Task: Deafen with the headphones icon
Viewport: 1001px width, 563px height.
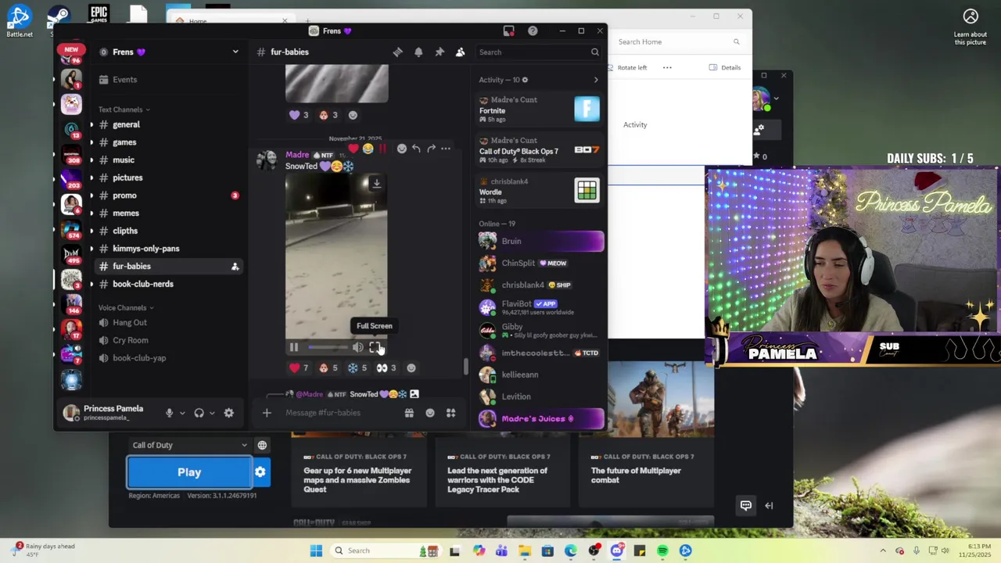Action: 199,413
